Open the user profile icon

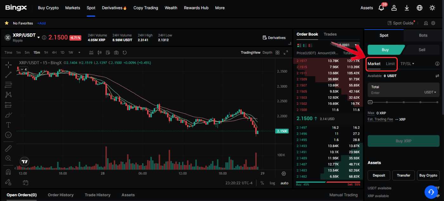pyautogui.click(x=394, y=8)
